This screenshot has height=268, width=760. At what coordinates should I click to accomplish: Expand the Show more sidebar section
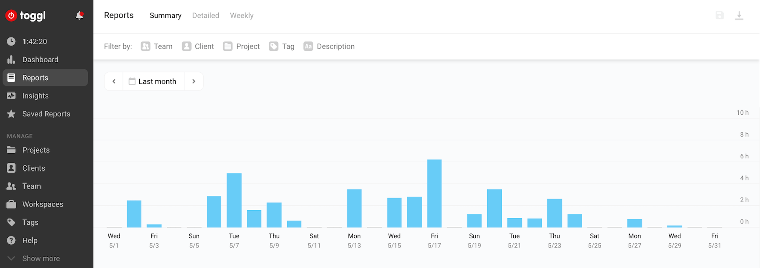pos(40,258)
